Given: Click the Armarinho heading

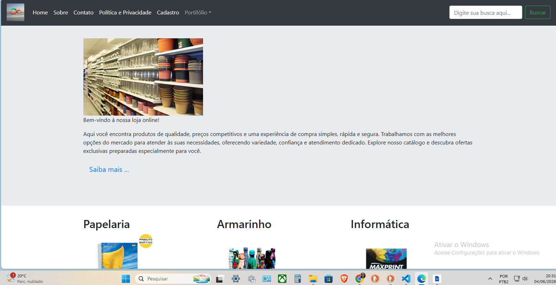Looking at the screenshot, I should point(244,224).
